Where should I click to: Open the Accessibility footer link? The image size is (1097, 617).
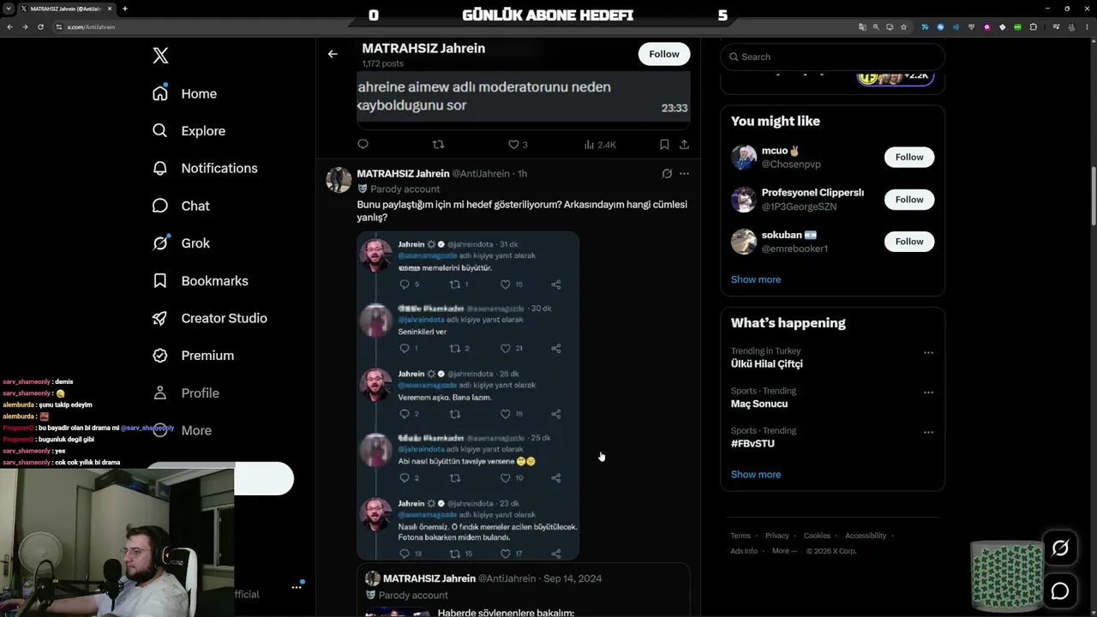[866, 536]
